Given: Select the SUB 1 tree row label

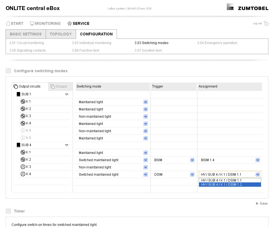Looking at the screenshot, I should click(26, 94).
